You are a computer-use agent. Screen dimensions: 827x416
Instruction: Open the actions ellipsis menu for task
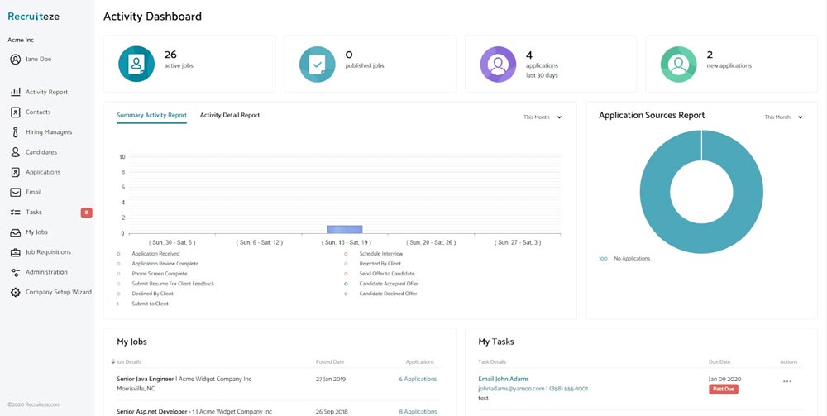coord(786,381)
